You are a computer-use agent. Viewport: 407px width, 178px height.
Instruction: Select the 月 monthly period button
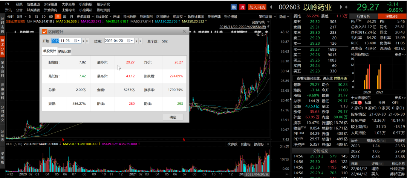pos(72,17)
